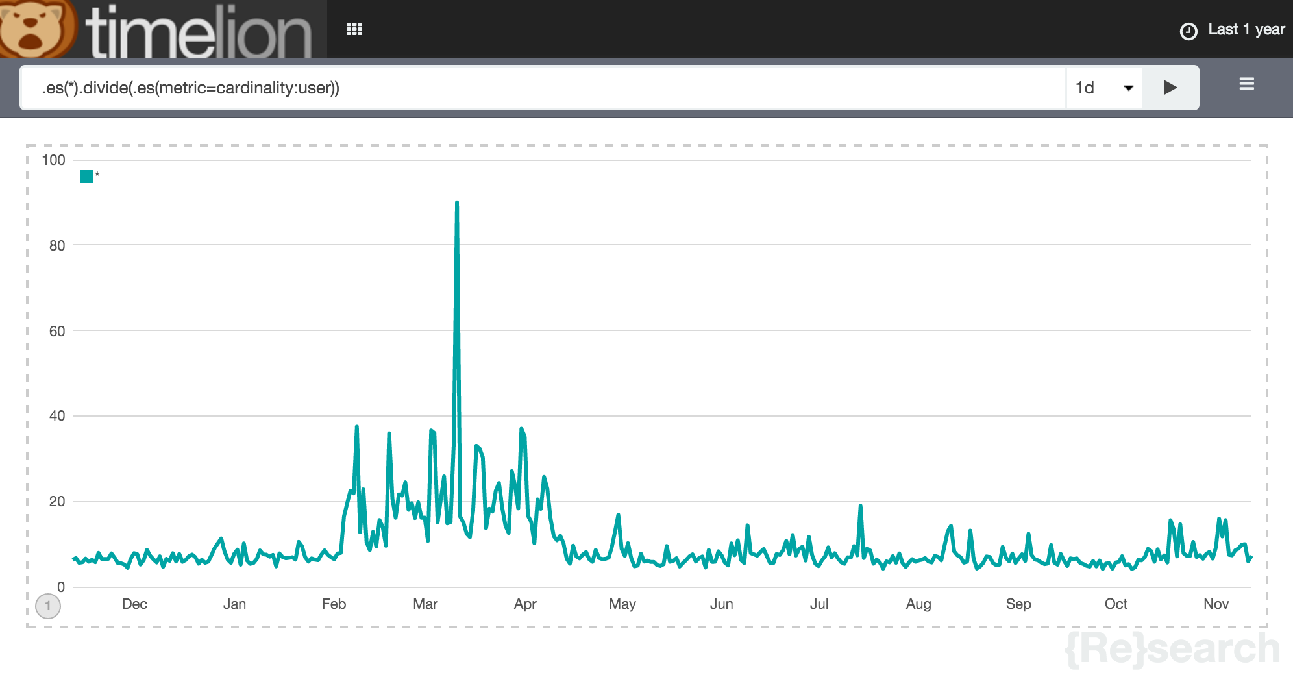Click the May axis label
The width and height of the screenshot is (1293, 688).
[x=622, y=604]
